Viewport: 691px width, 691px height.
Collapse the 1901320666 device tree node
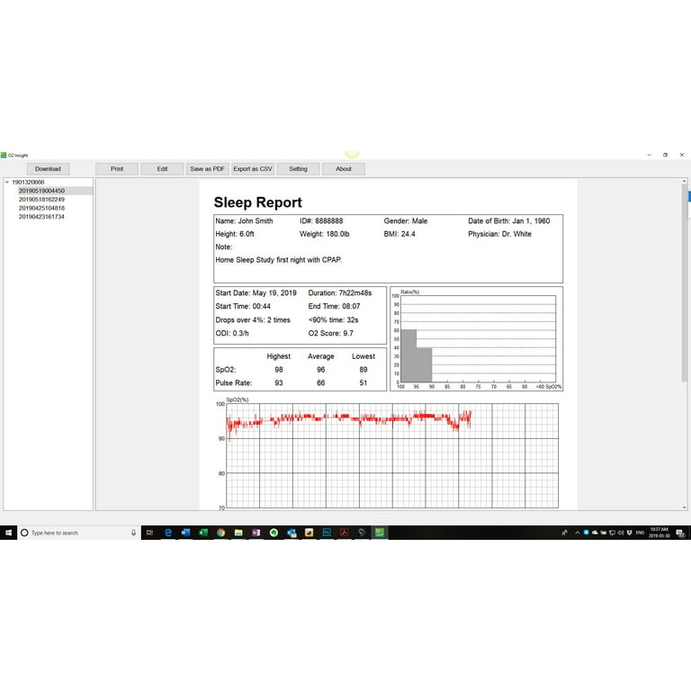pyautogui.click(x=7, y=182)
